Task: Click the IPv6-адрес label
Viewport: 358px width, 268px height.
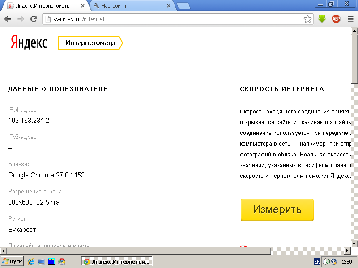Action: [22, 137]
